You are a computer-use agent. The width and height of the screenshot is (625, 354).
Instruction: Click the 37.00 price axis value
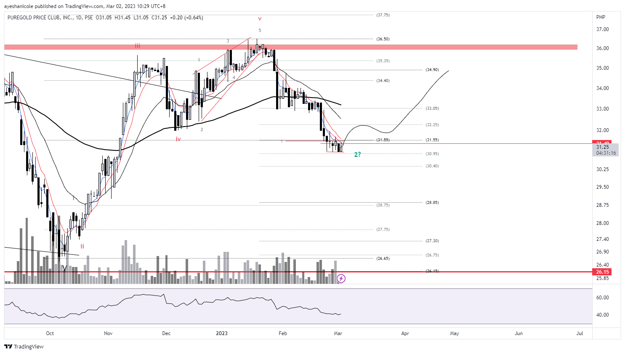click(x=603, y=29)
